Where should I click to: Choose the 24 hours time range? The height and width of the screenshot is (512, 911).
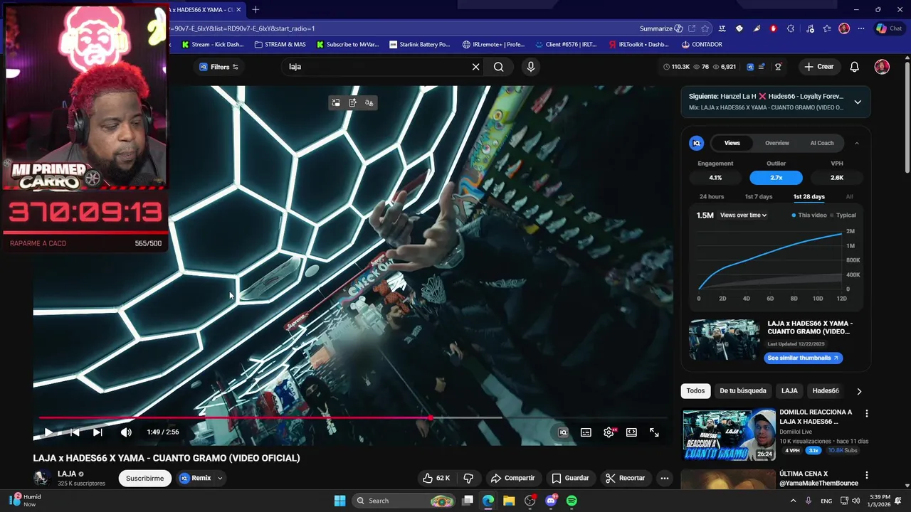712,197
